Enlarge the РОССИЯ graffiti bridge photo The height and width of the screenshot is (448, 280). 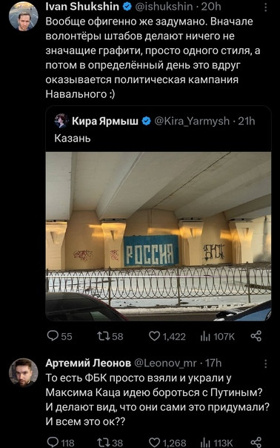pyautogui.click(x=159, y=237)
